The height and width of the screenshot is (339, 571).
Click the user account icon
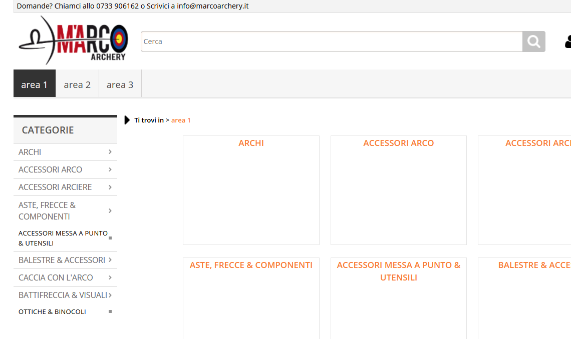point(568,41)
